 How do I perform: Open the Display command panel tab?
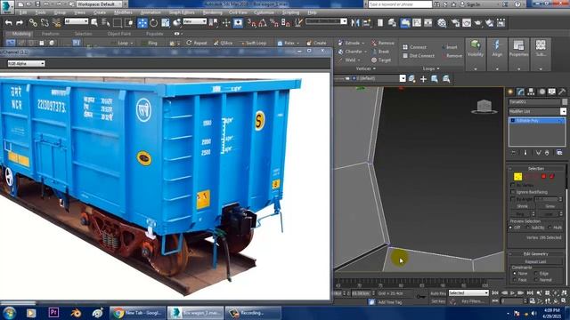click(552, 92)
